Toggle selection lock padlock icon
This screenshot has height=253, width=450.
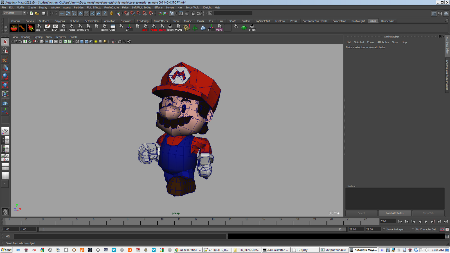tap(111, 13)
